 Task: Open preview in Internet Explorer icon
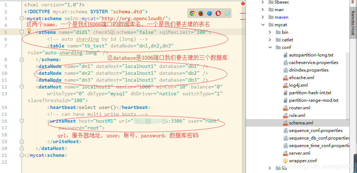pyautogui.click(x=227, y=13)
